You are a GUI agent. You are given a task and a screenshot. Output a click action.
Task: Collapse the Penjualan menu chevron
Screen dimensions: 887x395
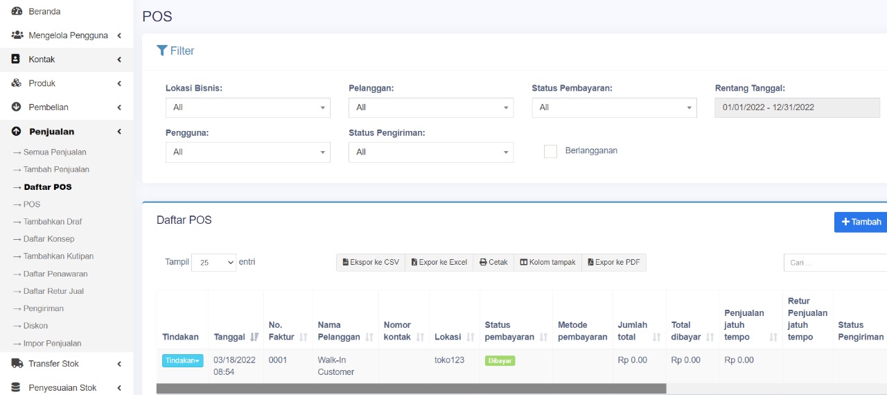click(x=119, y=132)
